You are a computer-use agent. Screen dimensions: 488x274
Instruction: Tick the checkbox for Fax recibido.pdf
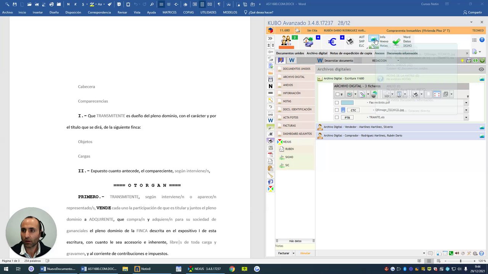pos(337,103)
